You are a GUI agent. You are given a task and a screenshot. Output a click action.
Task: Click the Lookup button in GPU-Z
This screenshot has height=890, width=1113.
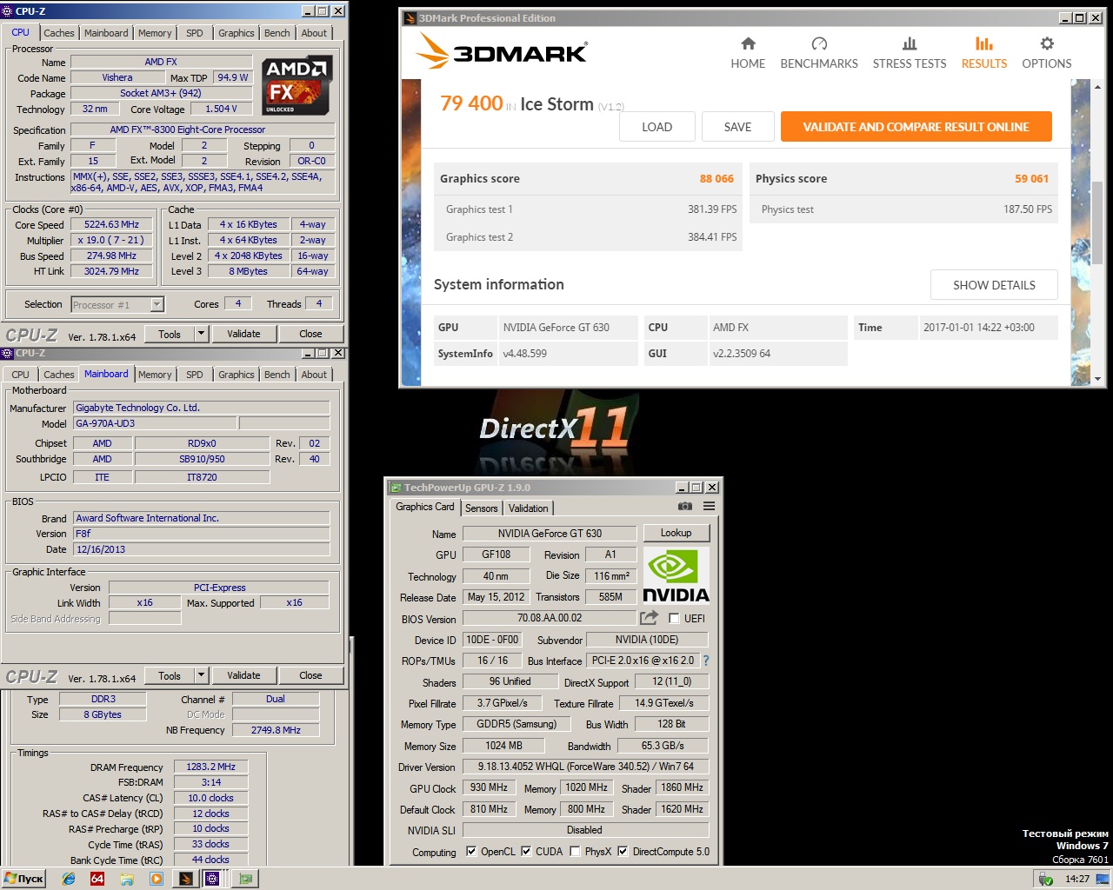coord(676,533)
